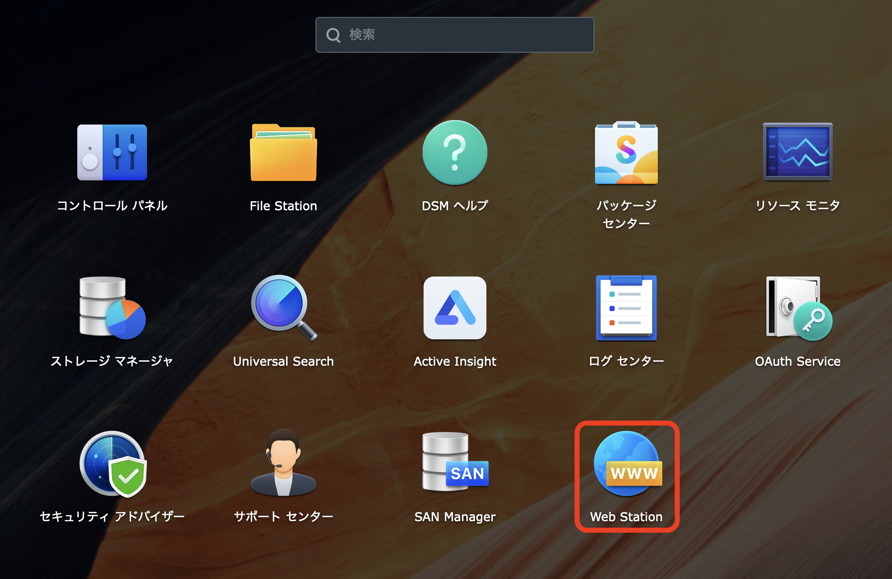Open サポート センター agent icon

283,463
